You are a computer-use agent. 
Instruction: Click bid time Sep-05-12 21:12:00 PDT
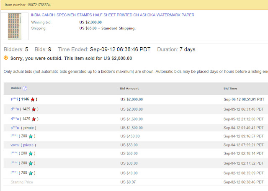click(244, 119)
